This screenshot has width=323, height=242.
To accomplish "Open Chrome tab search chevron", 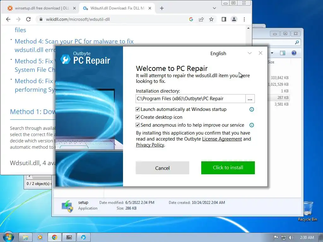I will tap(214, 8).
